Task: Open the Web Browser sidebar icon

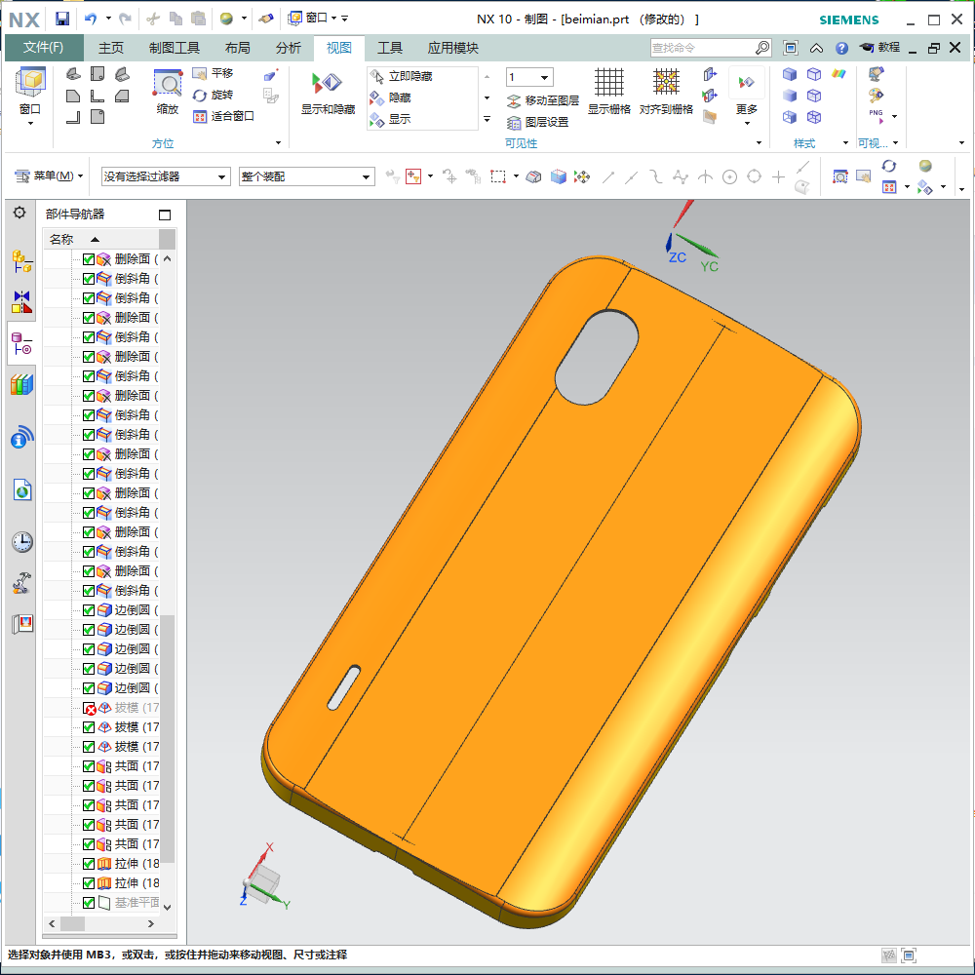Action: pos(21,490)
